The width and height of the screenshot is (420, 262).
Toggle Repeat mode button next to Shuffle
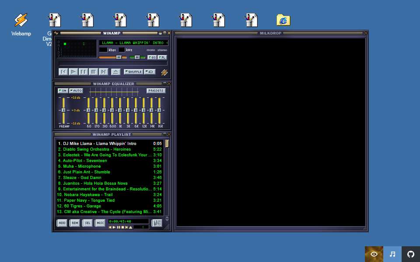tap(150, 72)
